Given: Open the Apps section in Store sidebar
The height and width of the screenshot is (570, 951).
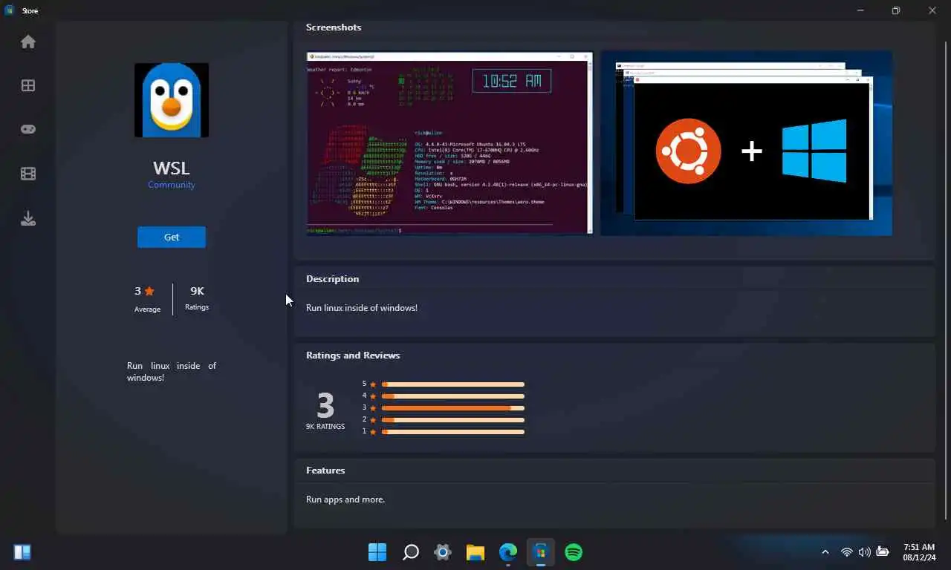Looking at the screenshot, I should (x=28, y=85).
